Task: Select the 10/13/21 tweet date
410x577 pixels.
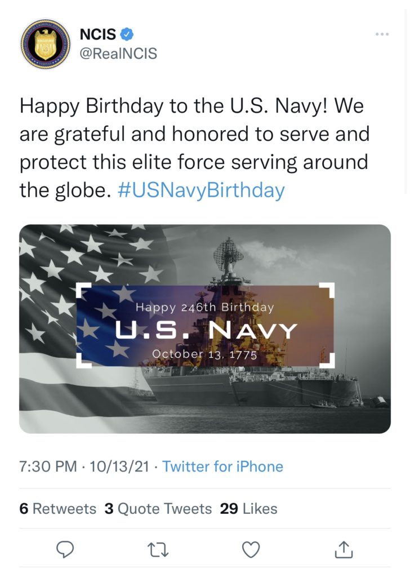Action: click(120, 467)
